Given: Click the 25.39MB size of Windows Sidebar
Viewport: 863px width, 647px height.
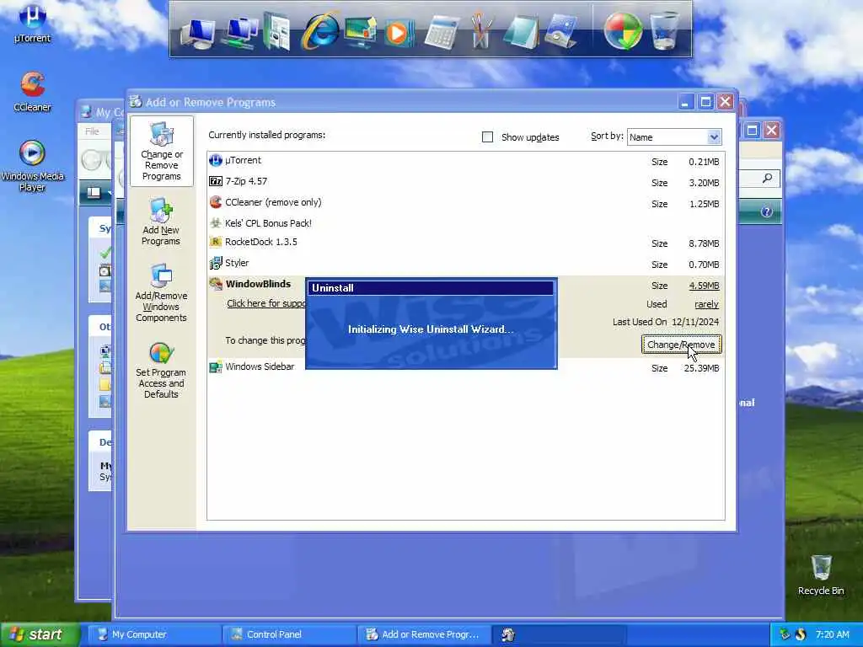Looking at the screenshot, I should click(702, 368).
